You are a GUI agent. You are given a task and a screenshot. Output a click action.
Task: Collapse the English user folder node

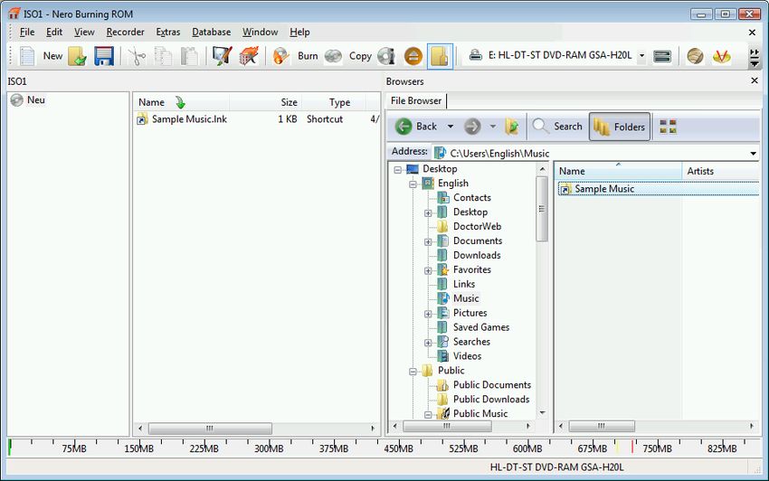click(413, 184)
